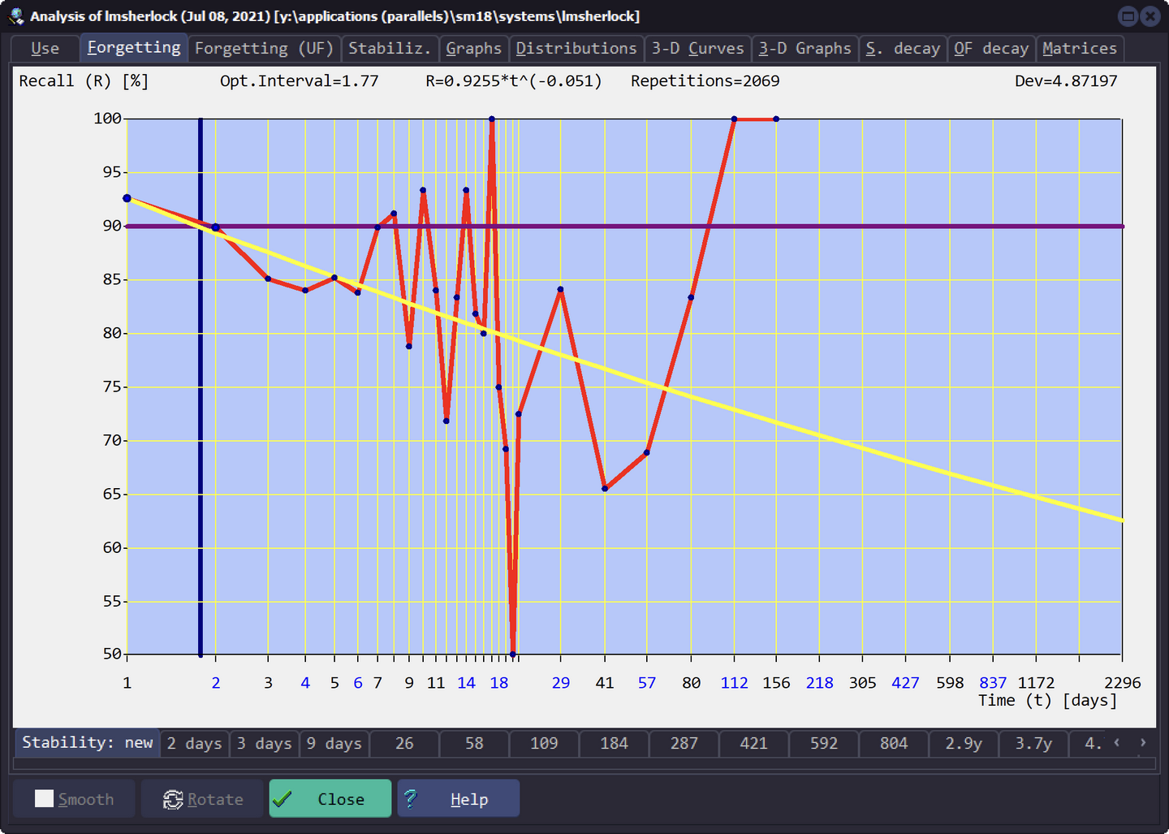
Task: Click the question mark Help icon
Action: (411, 799)
